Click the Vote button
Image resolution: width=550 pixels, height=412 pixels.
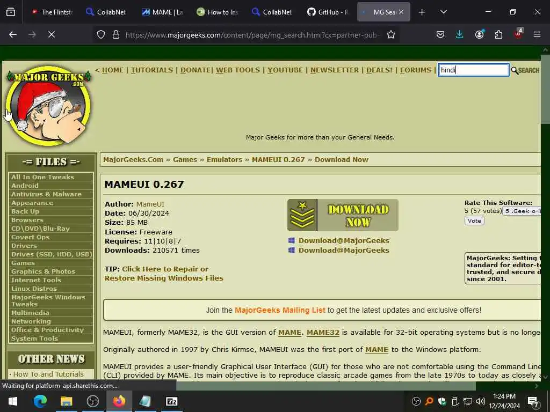(474, 220)
